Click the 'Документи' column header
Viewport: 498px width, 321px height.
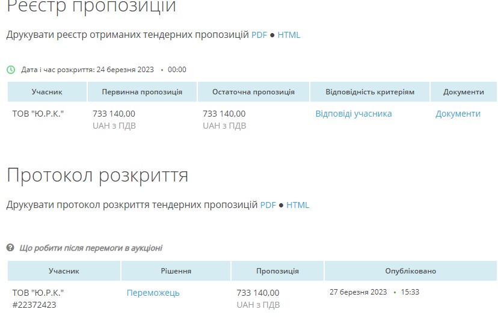(463, 92)
